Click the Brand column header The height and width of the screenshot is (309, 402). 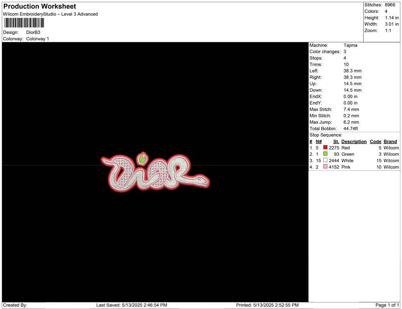point(390,141)
